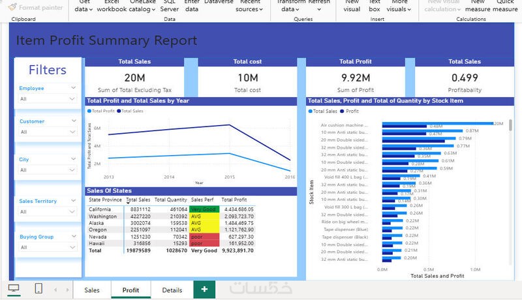Click the 20M Total Sales card
The height and width of the screenshot is (300, 522).
(134, 78)
